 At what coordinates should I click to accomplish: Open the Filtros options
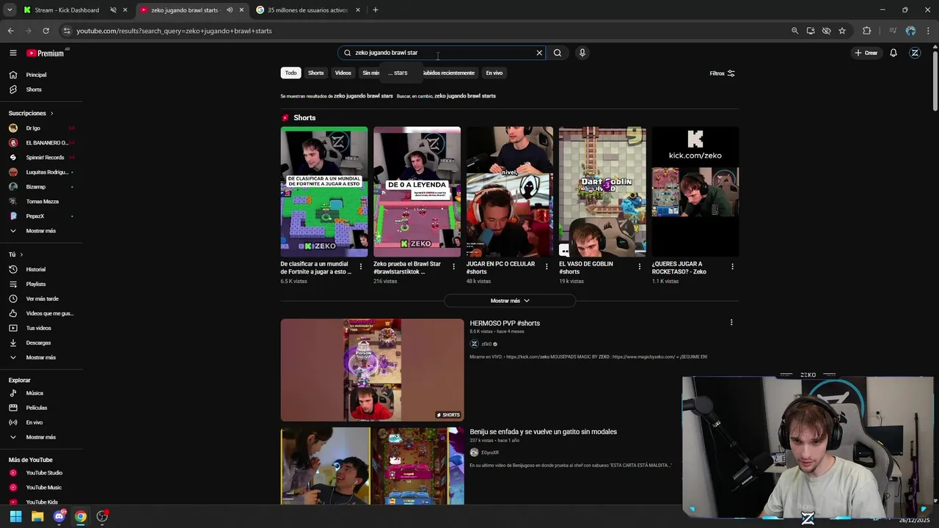(x=722, y=73)
